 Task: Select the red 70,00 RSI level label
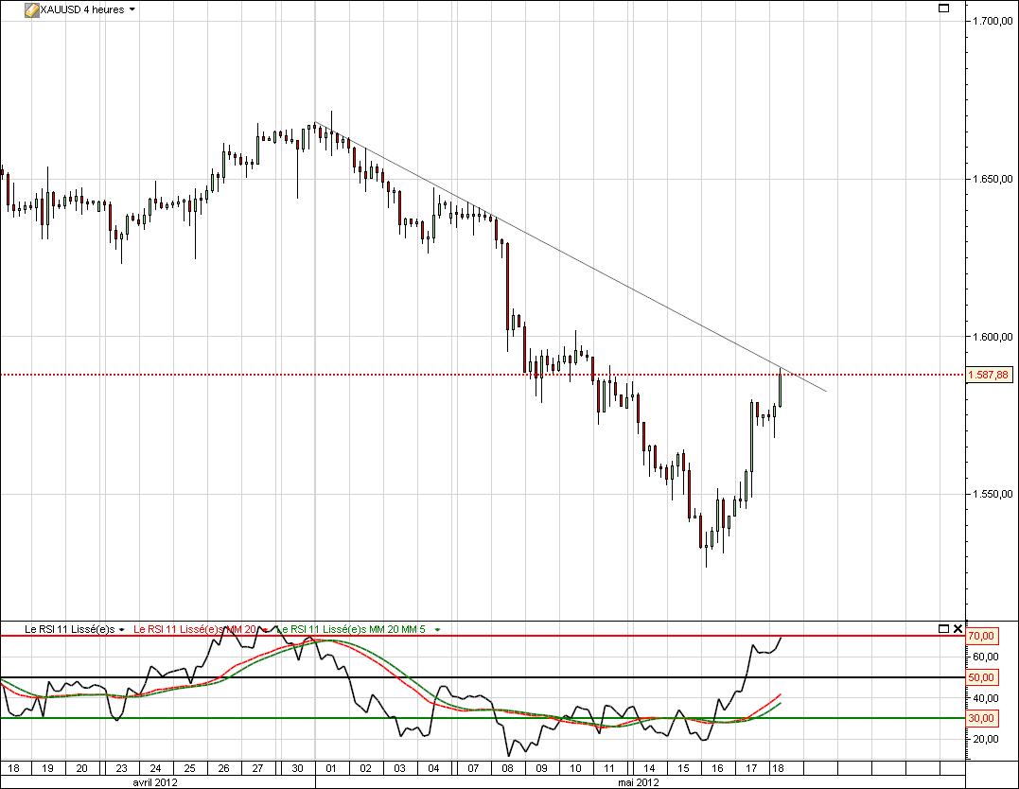coord(979,637)
